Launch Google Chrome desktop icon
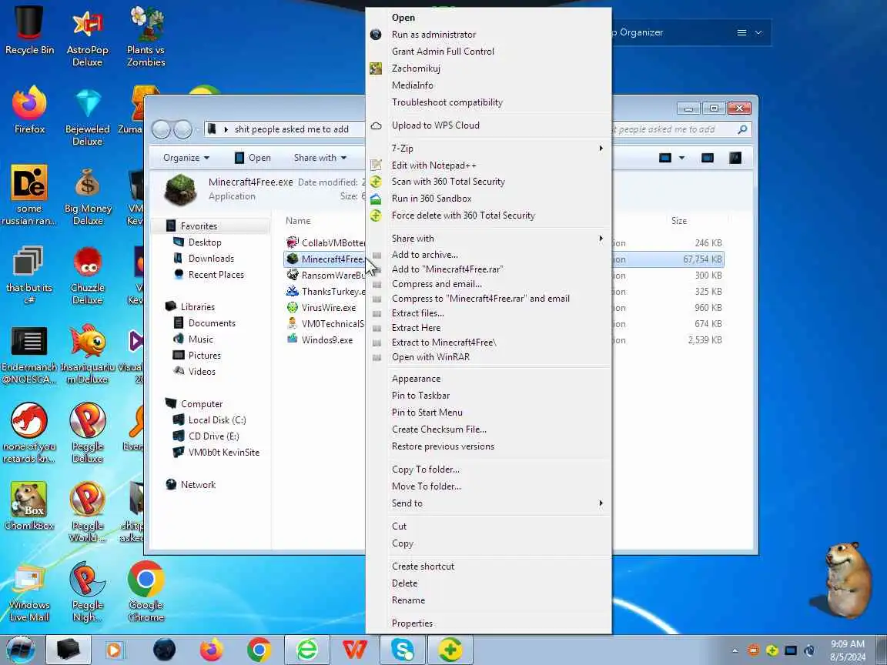887x665 pixels. 146,591
